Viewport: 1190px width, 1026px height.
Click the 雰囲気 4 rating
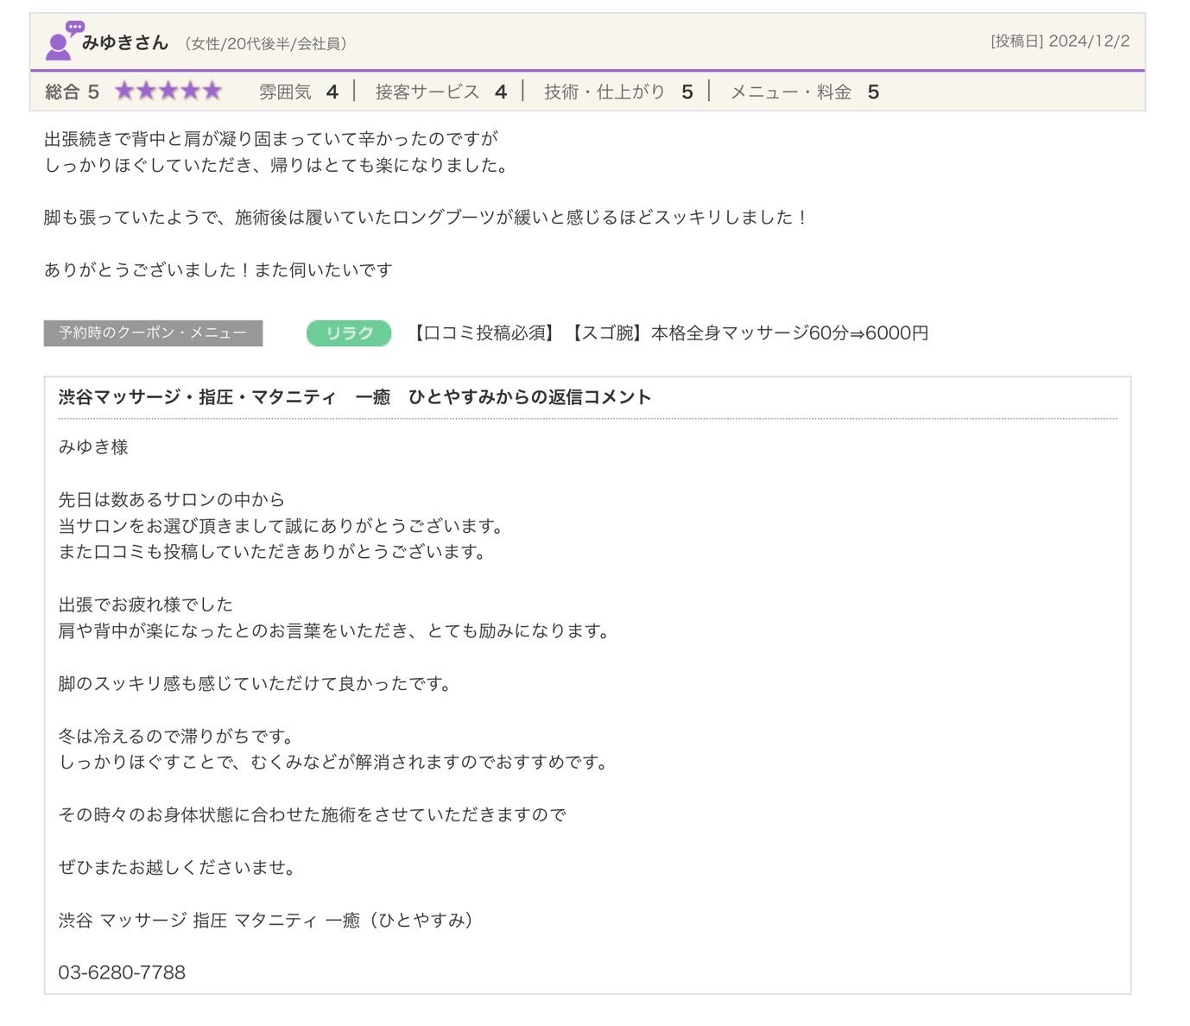point(299,92)
